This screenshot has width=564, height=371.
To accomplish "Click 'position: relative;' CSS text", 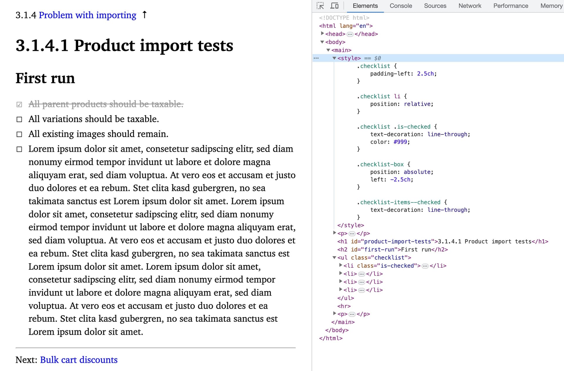I will coord(402,104).
